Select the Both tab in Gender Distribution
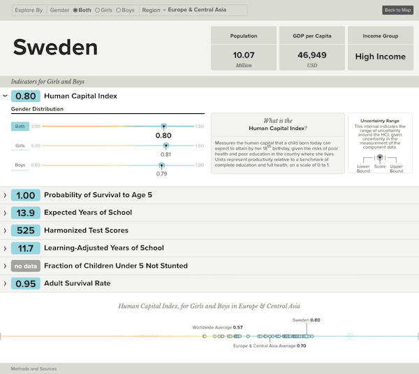419x374 pixels. (x=20, y=127)
